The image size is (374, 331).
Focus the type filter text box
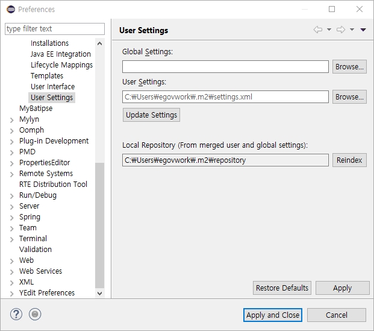(x=54, y=29)
